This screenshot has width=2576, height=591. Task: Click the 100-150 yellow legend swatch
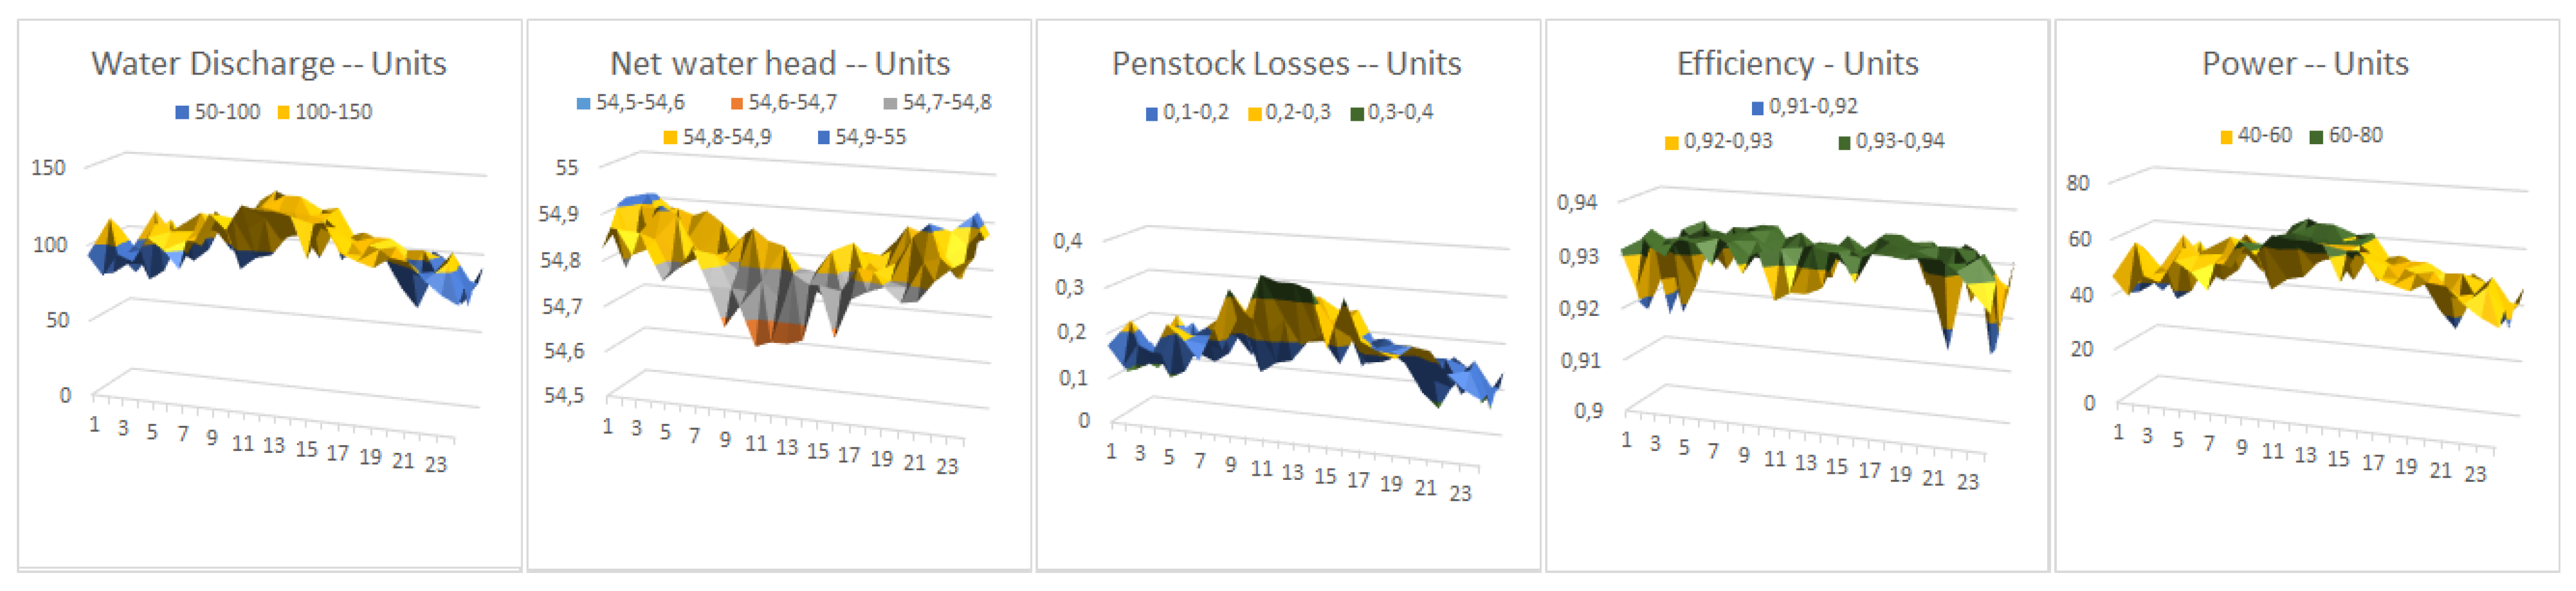click(x=283, y=113)
